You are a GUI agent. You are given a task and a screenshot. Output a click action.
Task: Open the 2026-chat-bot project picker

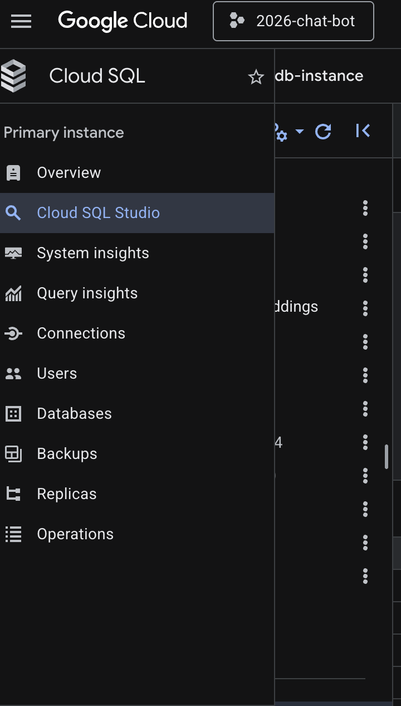pos(294,21)
